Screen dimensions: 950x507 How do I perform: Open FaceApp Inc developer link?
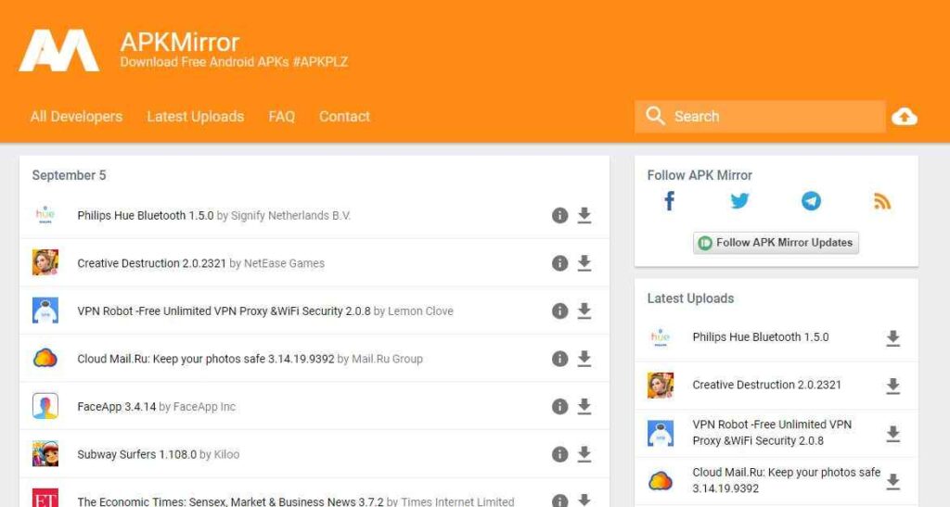click(204, 407)
